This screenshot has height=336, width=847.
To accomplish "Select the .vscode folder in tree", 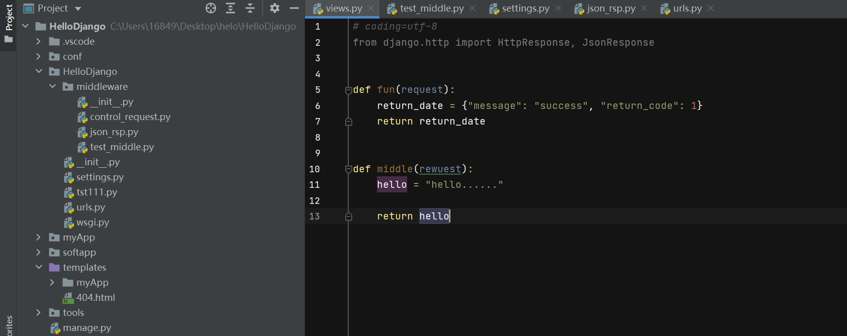I will tap(79, 41).
